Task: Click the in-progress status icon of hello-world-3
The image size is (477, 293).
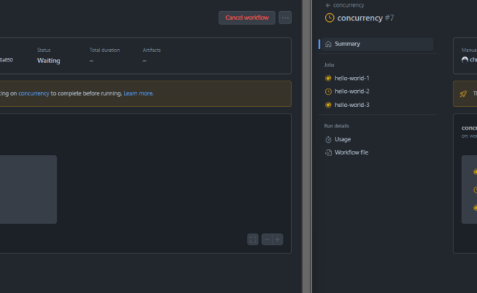Action: (x=328, y=105)
